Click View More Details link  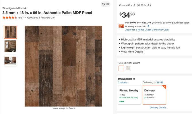tap(132, 52)
